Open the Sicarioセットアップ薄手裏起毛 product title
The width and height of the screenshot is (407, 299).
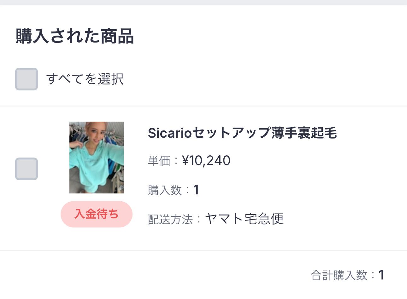coord(242,133)
